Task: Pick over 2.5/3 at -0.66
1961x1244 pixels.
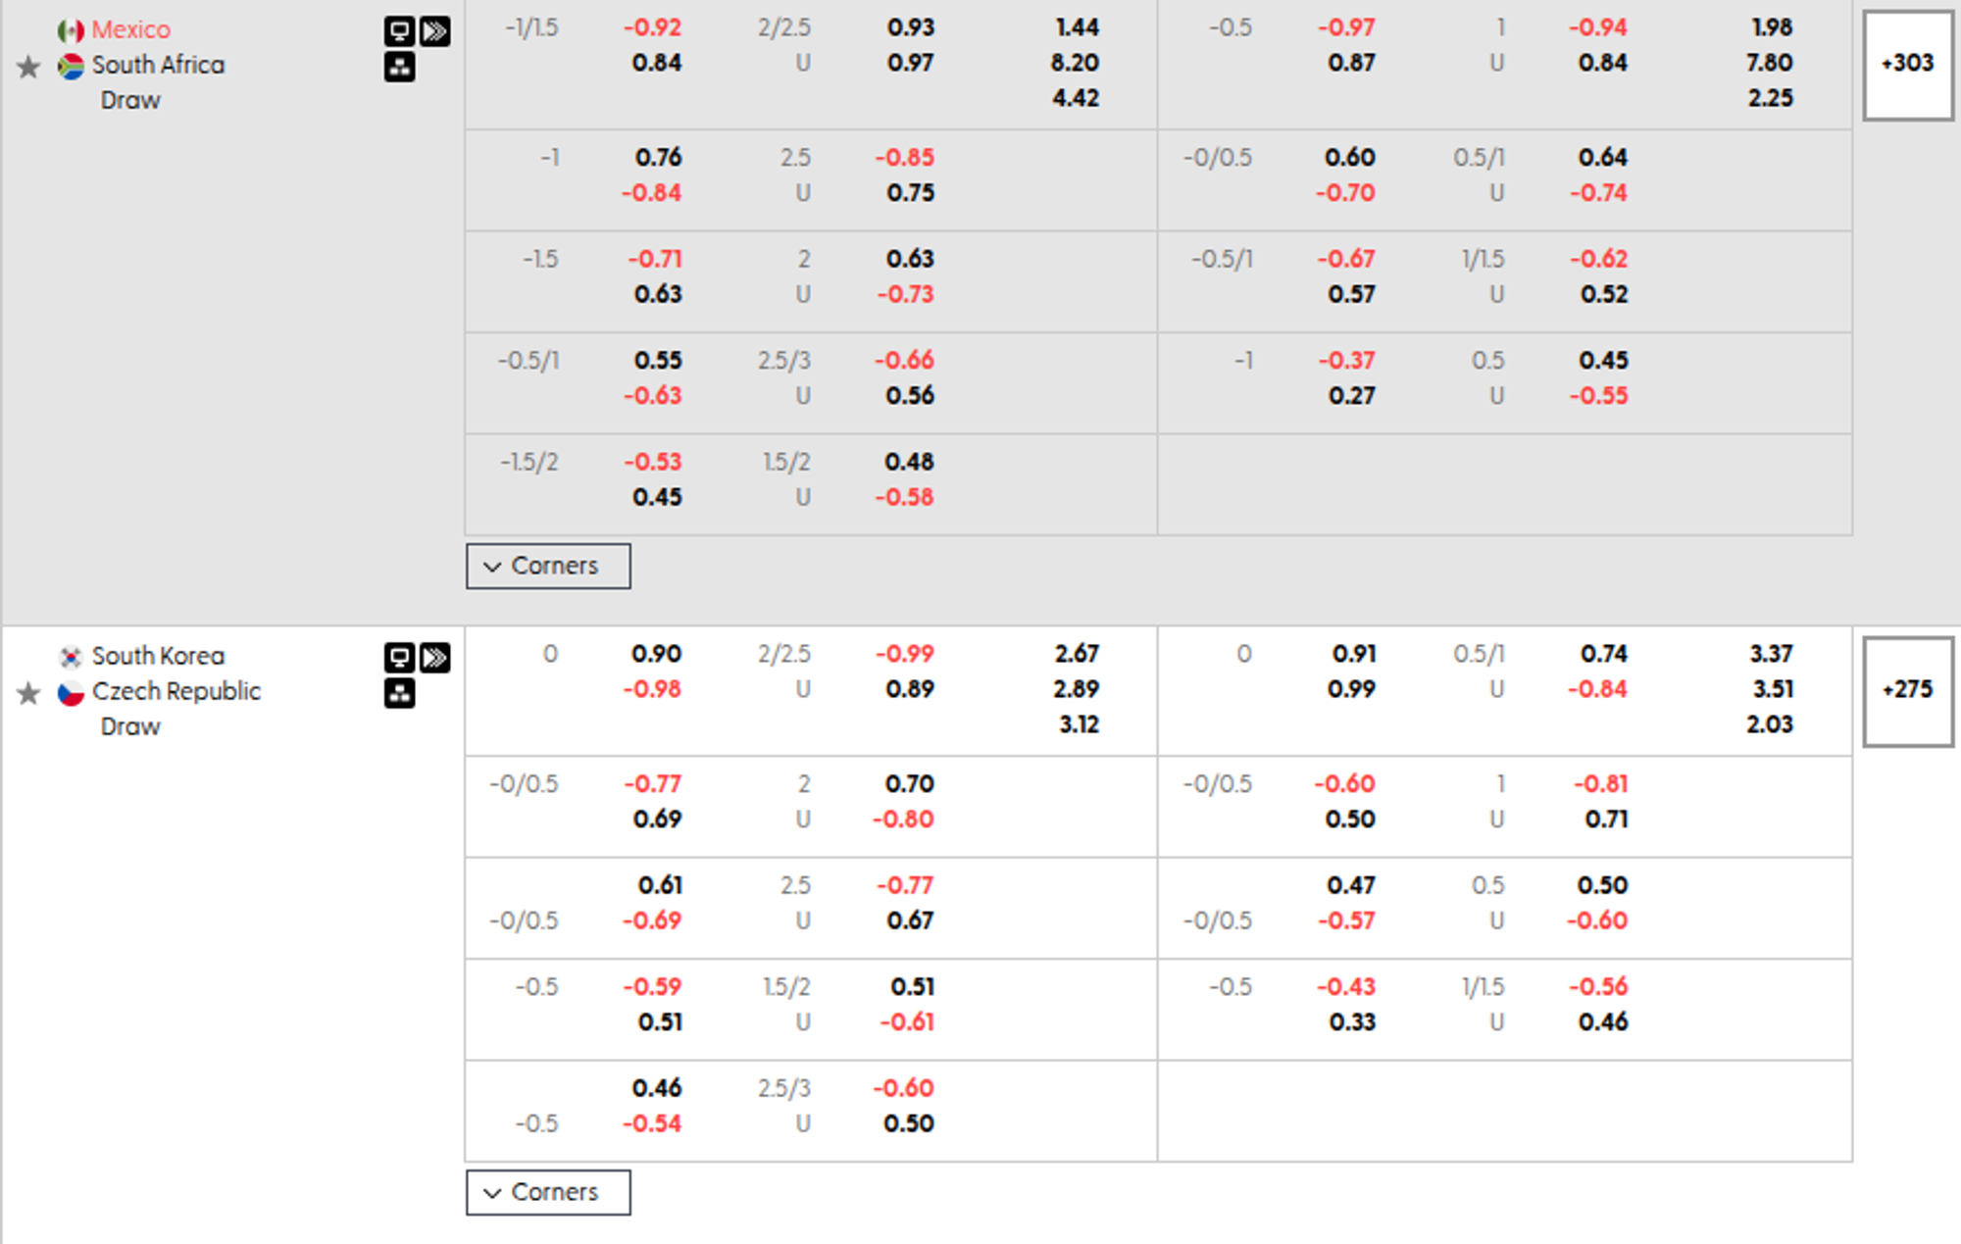Action: click(x=904, y=361)
